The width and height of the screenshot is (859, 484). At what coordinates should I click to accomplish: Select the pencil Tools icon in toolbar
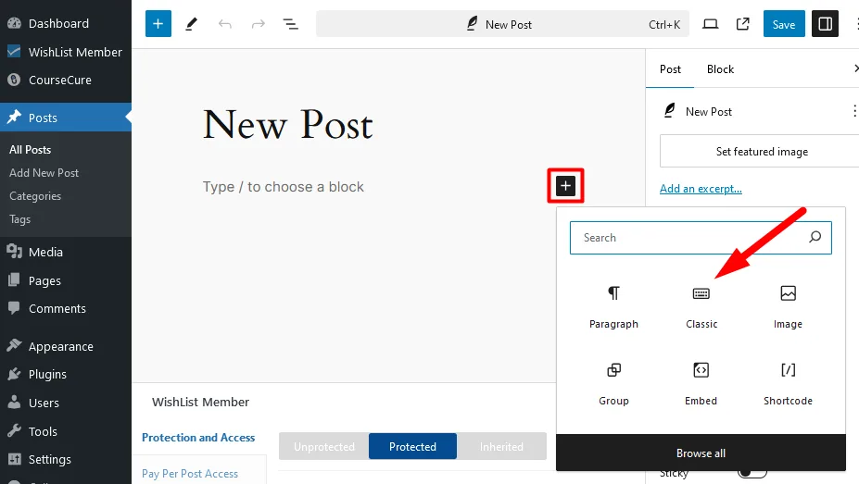click(191, 24)
